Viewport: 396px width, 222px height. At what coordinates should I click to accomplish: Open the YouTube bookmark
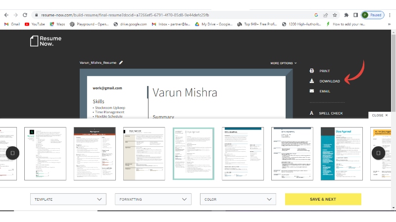pos(35,24)
